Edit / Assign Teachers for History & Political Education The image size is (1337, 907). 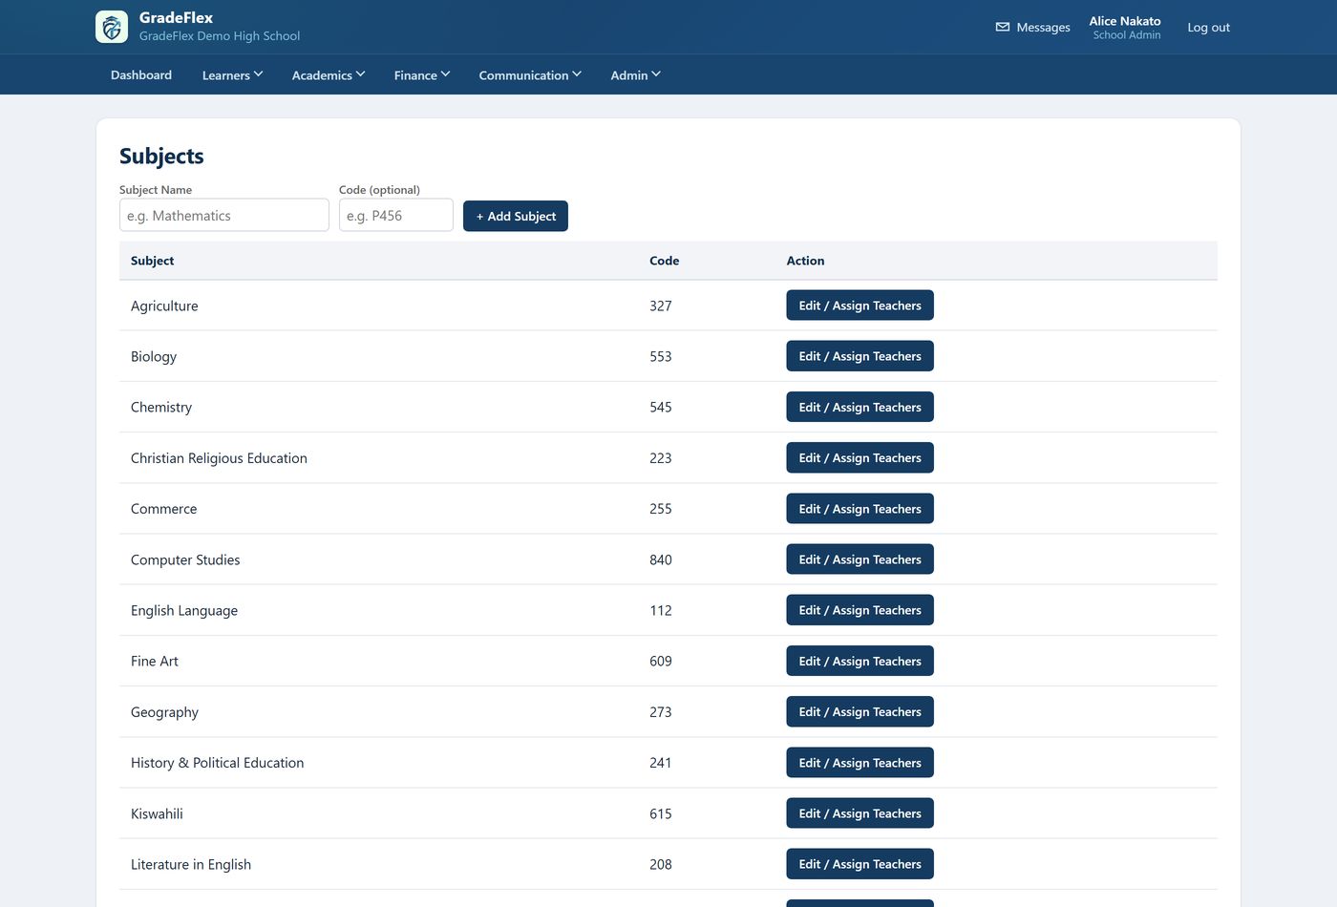859,763
